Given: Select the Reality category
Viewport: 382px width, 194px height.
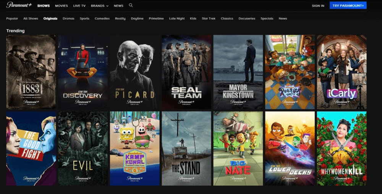Looking at the screenshot, I should 120,18.
